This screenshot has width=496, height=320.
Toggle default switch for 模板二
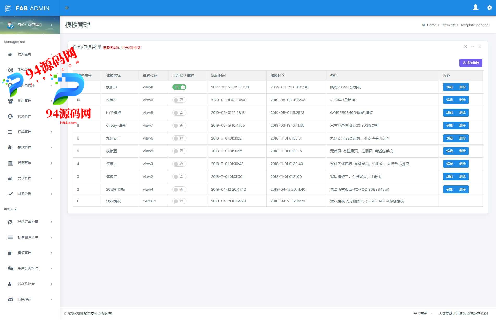(x=179, y=177)
